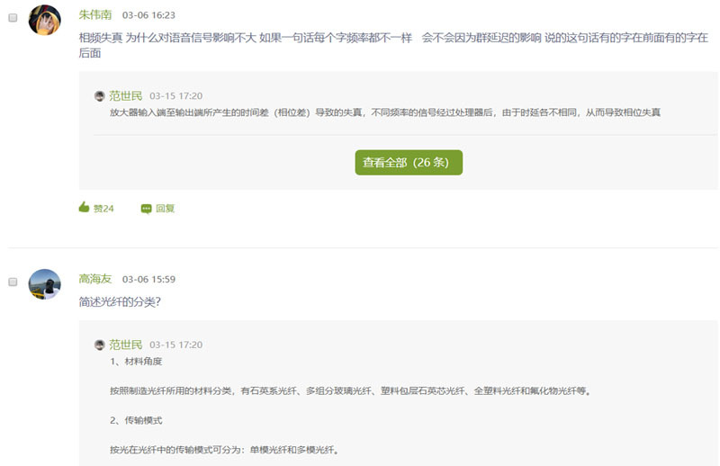Click the question text 简述光纤的分类?
Viewport: 720px width, 466px height.
[120, 301]
